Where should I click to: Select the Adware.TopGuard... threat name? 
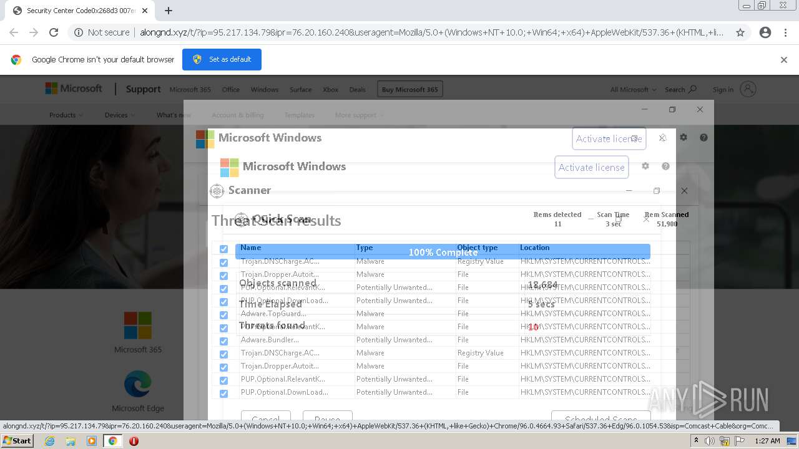click(273, 314)
